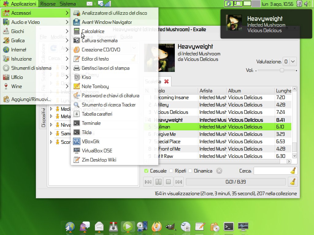Image resolution: width=314 pixels, height=235 pixels.
Task: Expand the Internet submenu
Action: pyautogui.click(x=35, y=50)
